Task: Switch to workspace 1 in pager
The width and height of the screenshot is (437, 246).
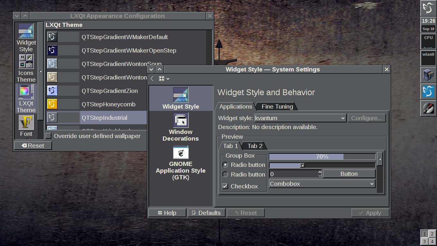Action: (x=424, y=234)
